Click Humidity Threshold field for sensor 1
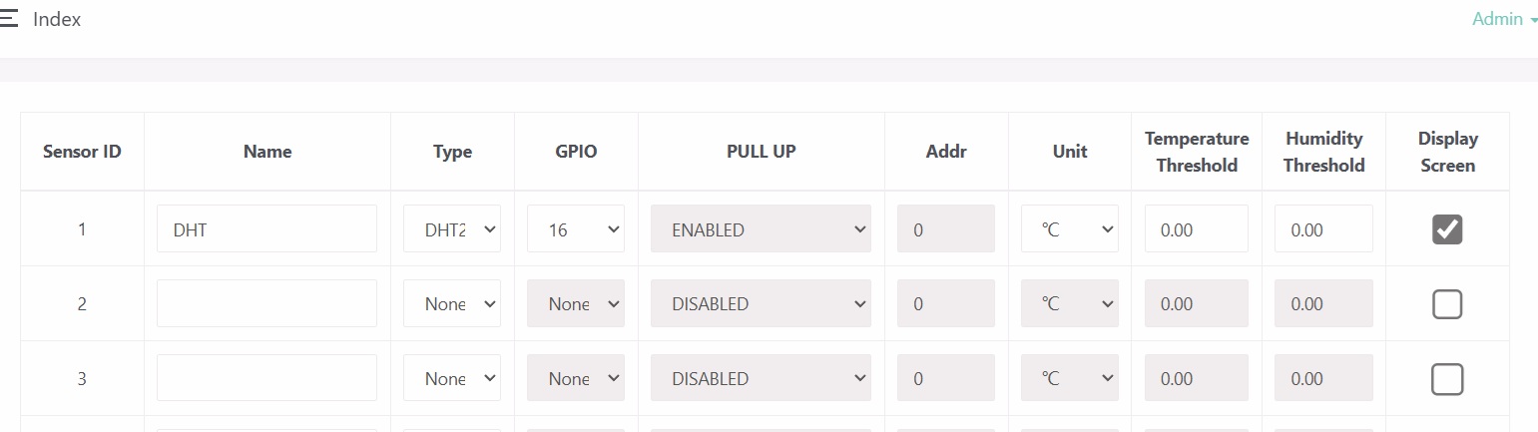 click(x=1323, y=229)
